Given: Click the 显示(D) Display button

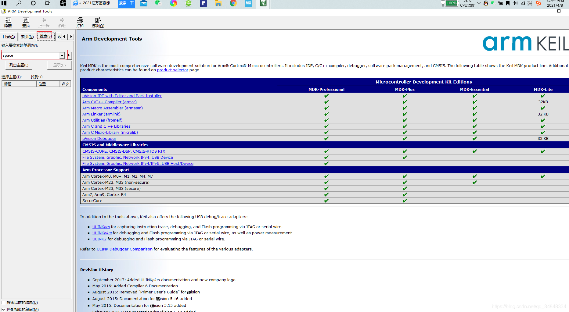Looking at the screenshot, I should point(59,65).
